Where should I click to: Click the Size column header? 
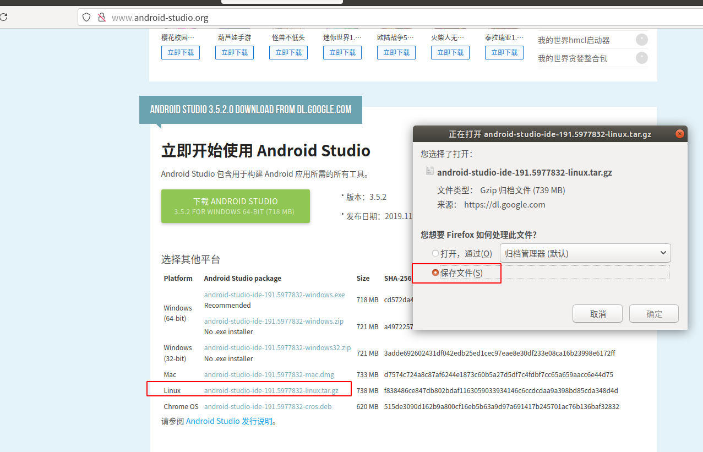[363, 278]
